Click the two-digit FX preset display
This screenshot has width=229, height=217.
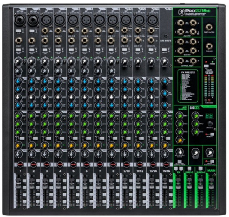(x=209, y=116)
